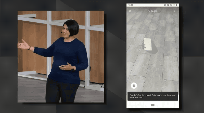Tap the Android back arrow

tap(138, 105)
